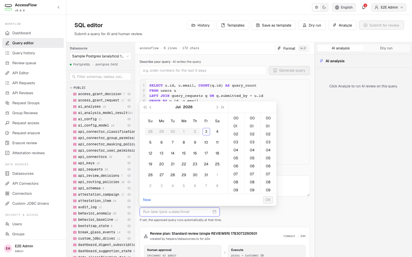
Task: Click the calendar icon in Run later field
Action: tap(214, 212)
